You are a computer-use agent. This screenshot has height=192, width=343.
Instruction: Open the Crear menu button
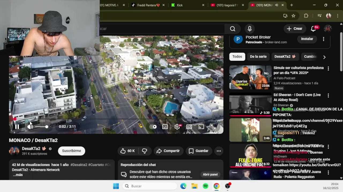pyautogui.click(x=294, y=29)
